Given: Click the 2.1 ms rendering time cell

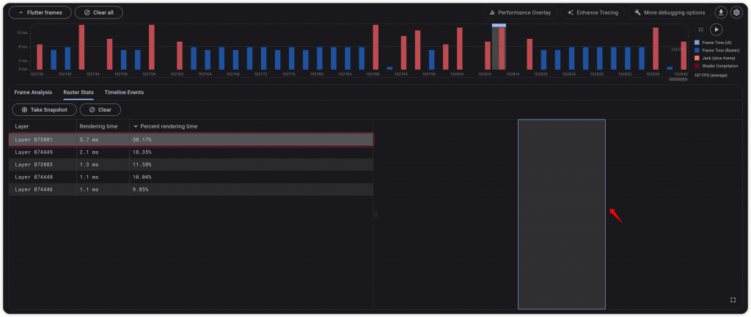Looking at the screenshot, I should pyautogui.click(x=89, y=152).
